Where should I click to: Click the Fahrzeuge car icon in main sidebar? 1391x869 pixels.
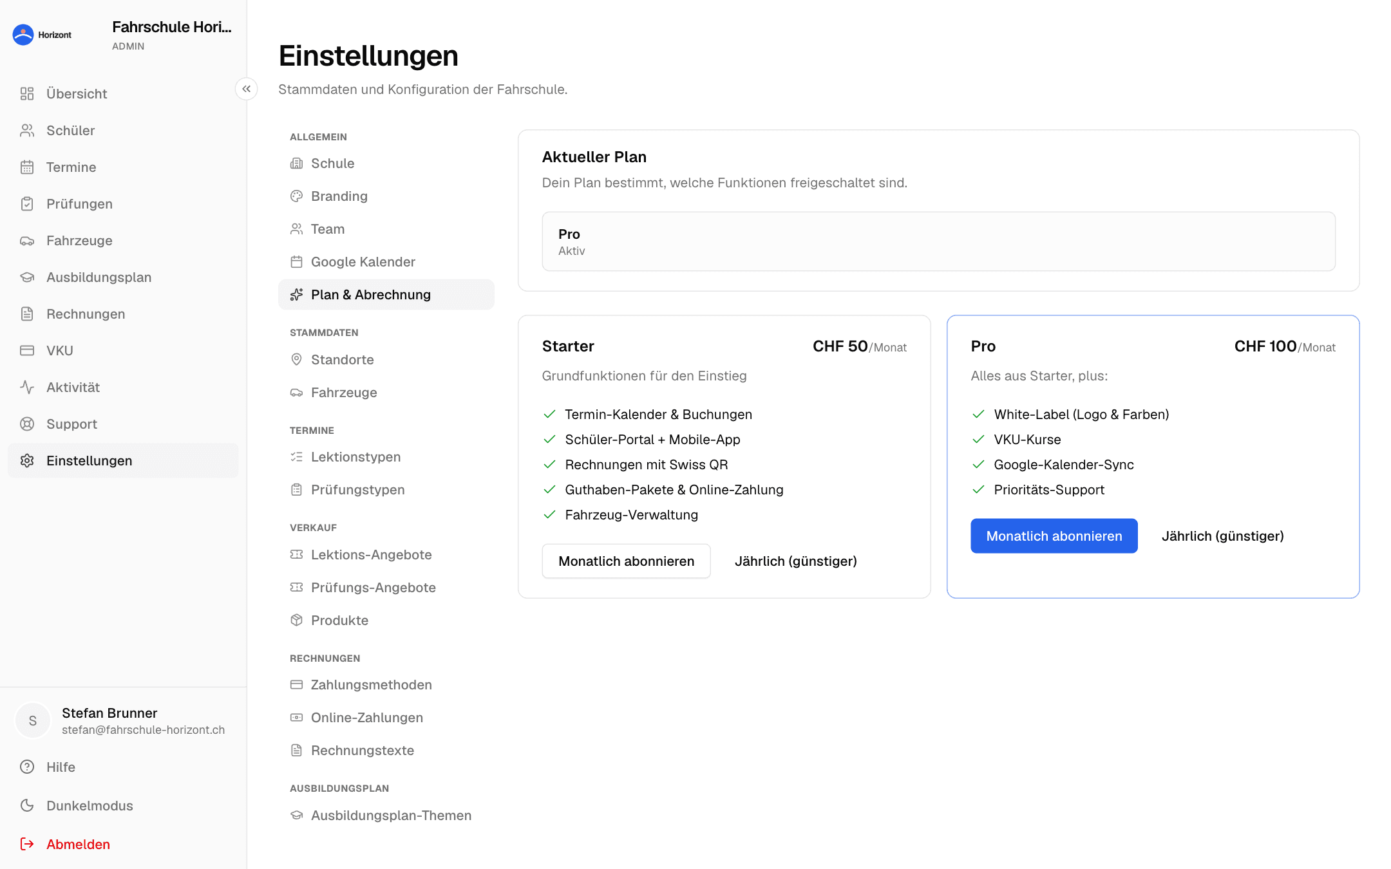click(x=27, y=241)
